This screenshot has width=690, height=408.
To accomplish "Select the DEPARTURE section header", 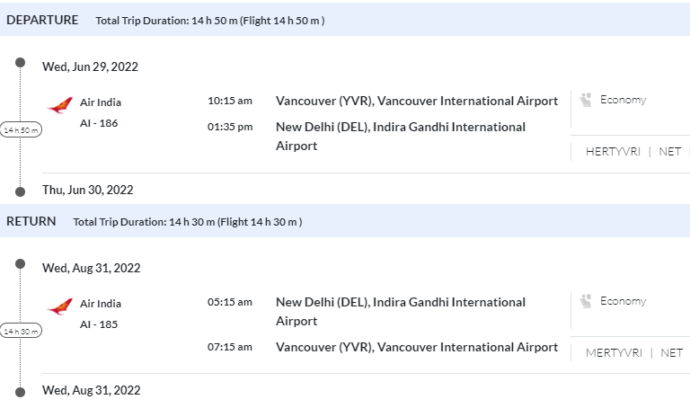I will (x=42, y=20).
